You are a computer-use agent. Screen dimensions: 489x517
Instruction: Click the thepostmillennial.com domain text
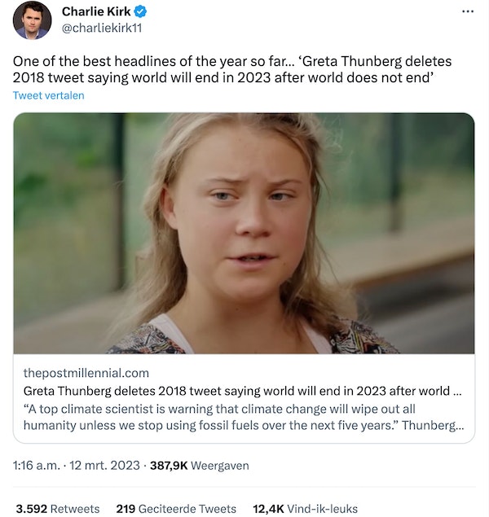(86, 373)
